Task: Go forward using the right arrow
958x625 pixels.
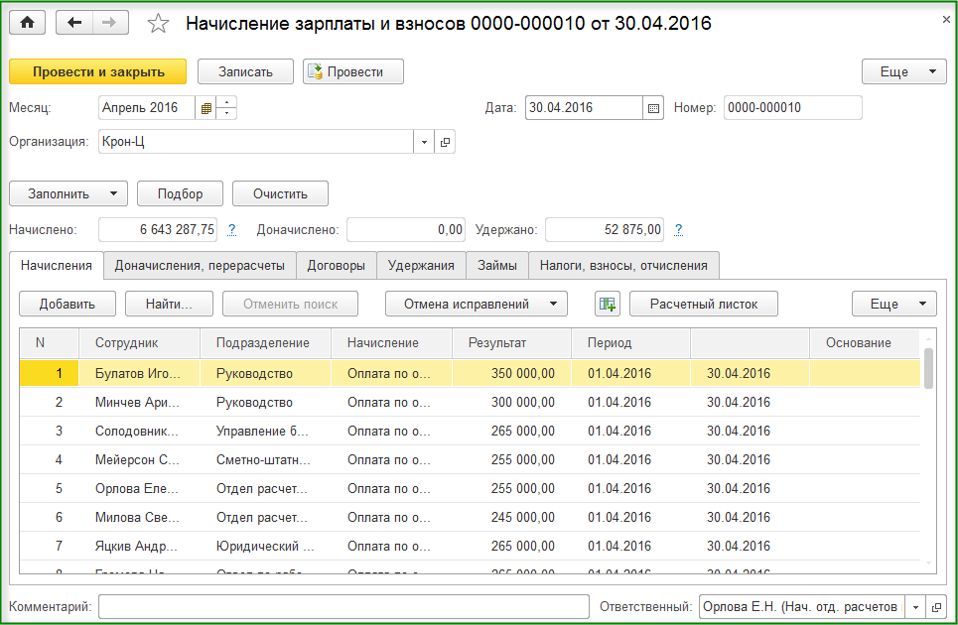Action: click(x=110, y=23)
